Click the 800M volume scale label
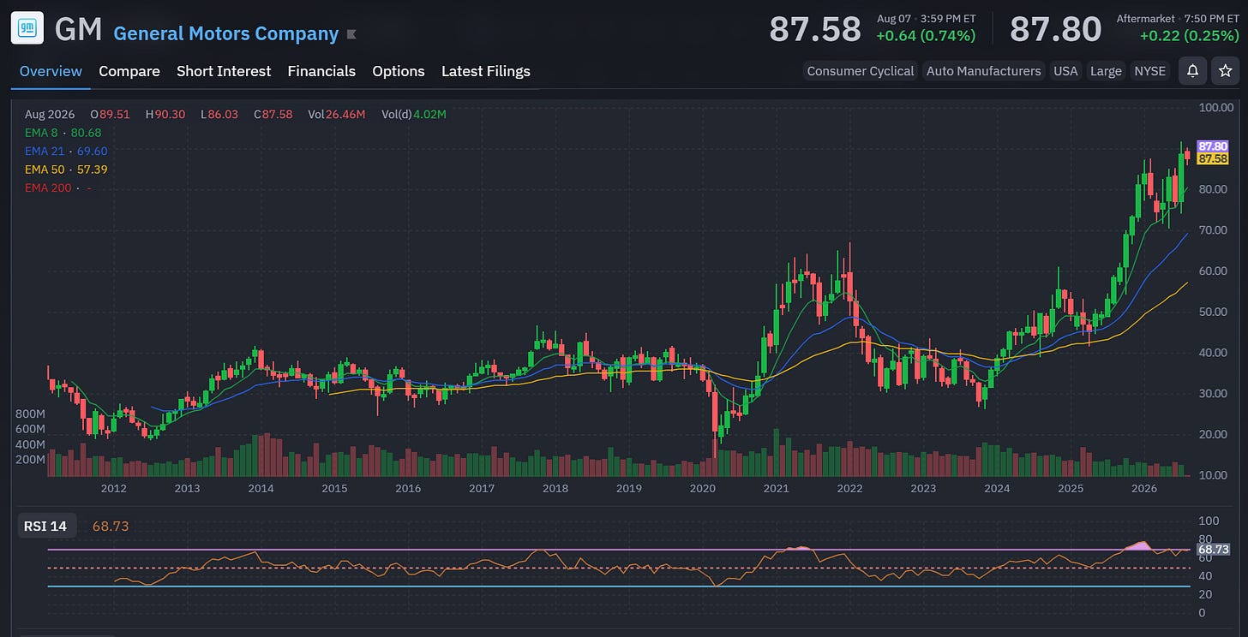1248x637 pixels. coord(30,414)
